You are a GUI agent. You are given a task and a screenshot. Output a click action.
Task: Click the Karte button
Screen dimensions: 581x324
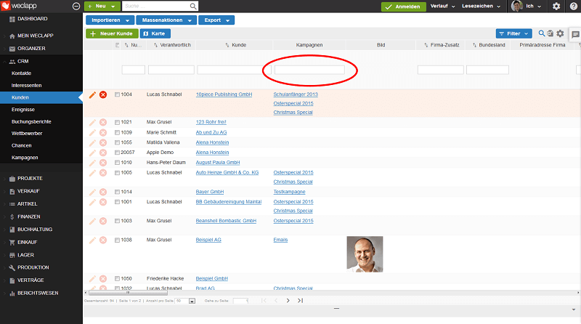[x=155, y=33]
